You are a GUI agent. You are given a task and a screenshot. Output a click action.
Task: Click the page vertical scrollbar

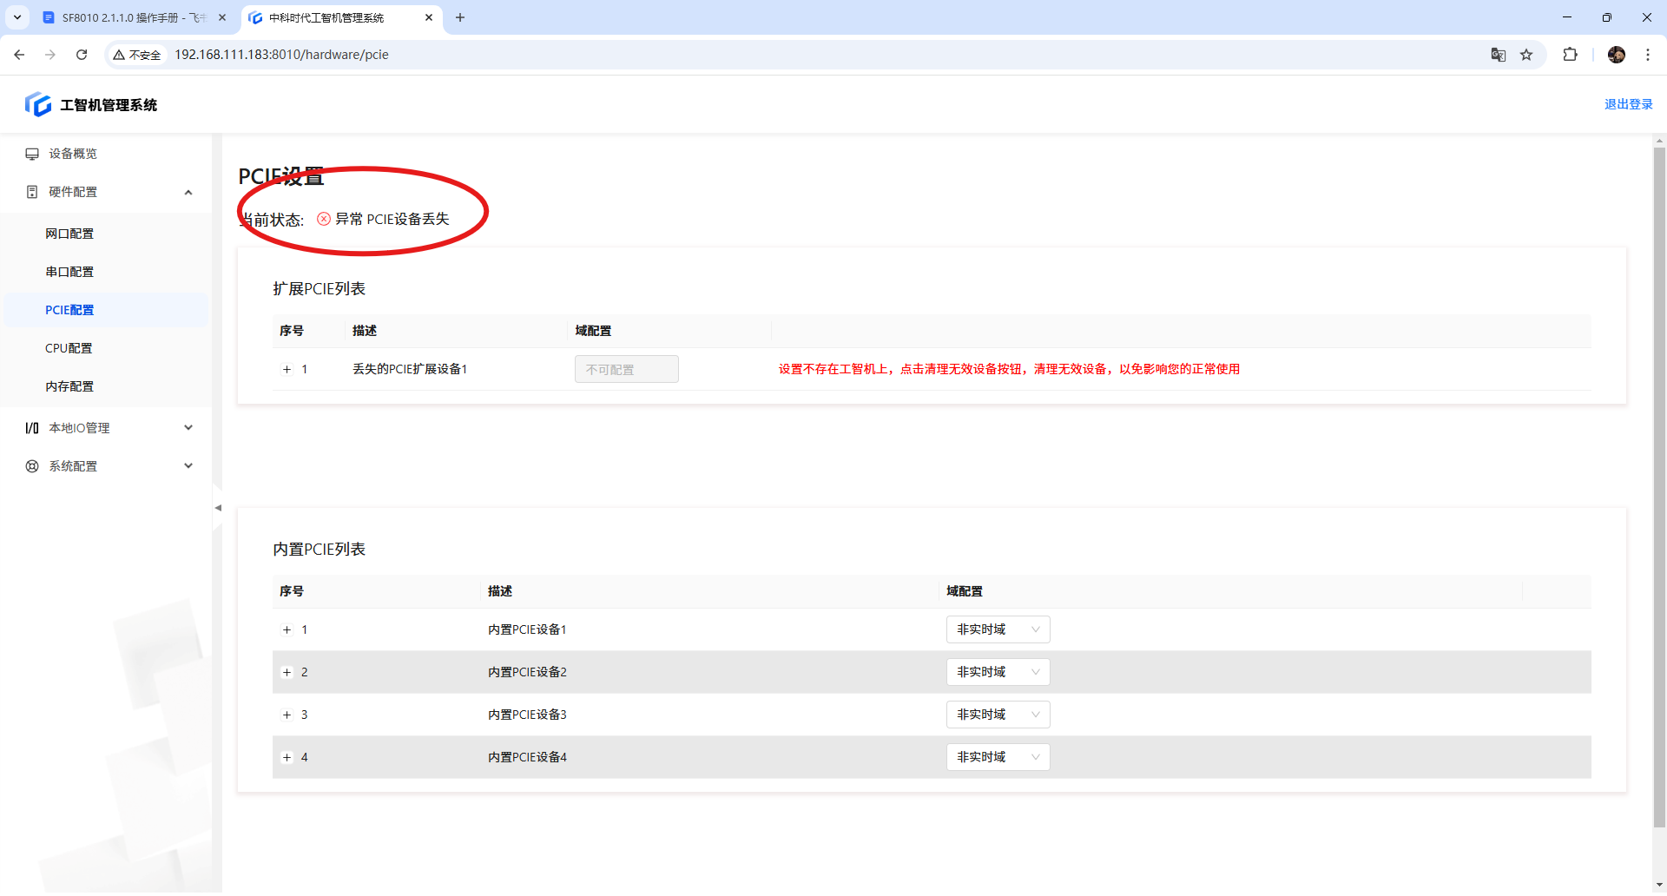click(1659, 486)
